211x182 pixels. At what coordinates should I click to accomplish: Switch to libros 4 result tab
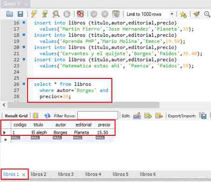click(93, 174)
